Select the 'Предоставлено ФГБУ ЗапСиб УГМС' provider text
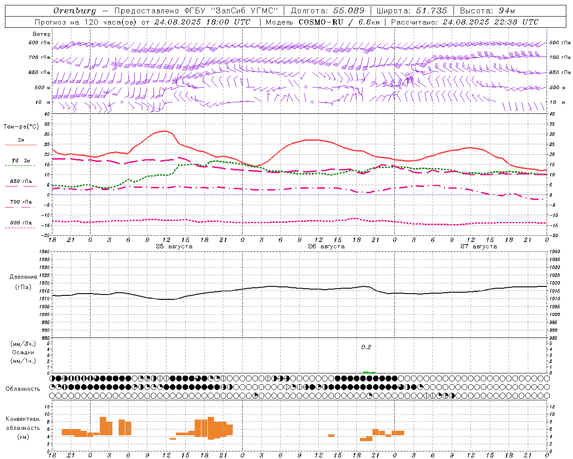The width and height of the screenshot is (573, 459). pyautogui.click(x=196, y=11)
